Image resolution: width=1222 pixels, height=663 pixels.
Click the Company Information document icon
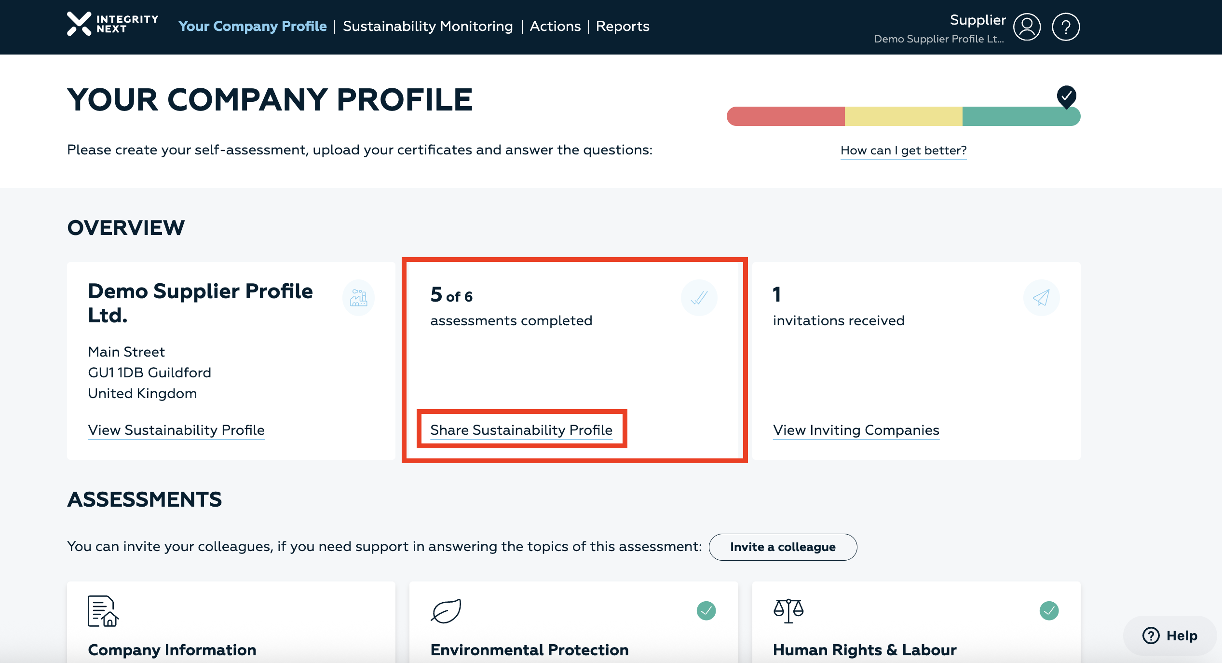click(103, 611)
